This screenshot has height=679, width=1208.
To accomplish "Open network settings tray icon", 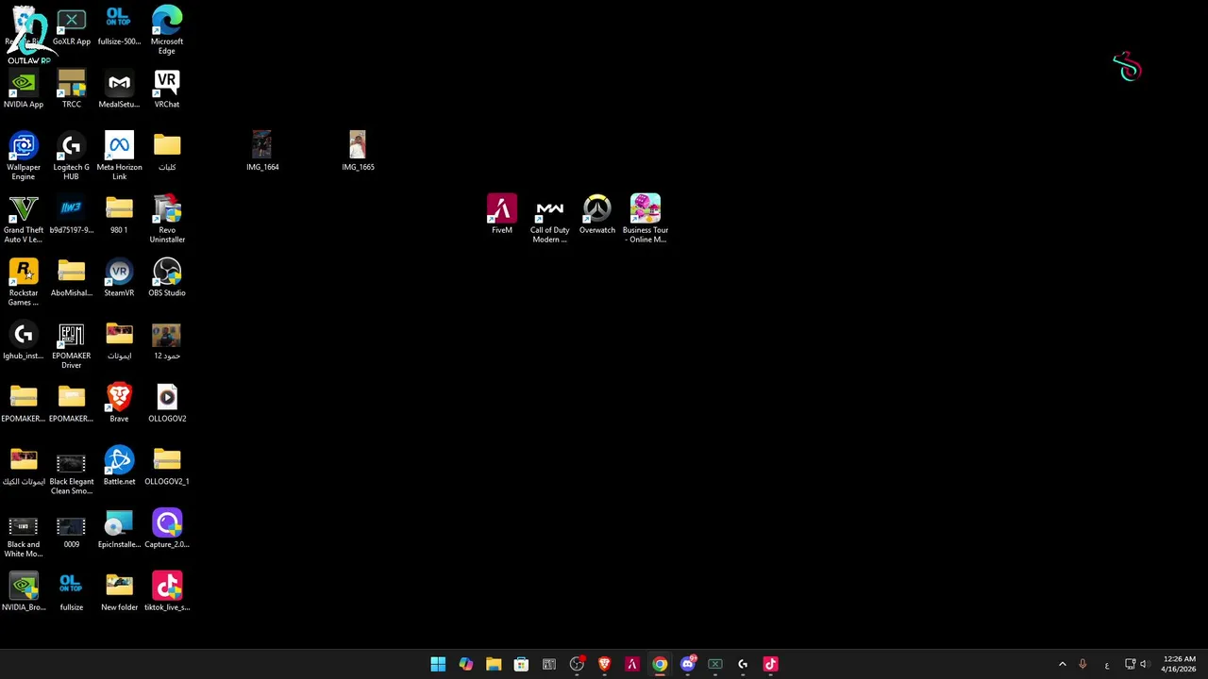I will point(1130,664).
